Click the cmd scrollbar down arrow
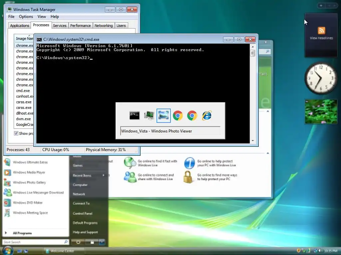The image size is (341, 255). pyautogui.click(x=252, y=141)
